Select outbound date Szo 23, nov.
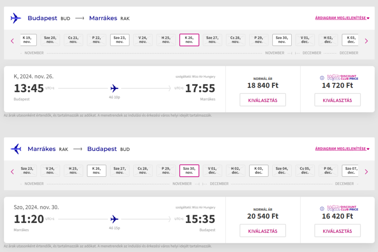The width and height of the screenshot is (378, 252). coord(120,40)
